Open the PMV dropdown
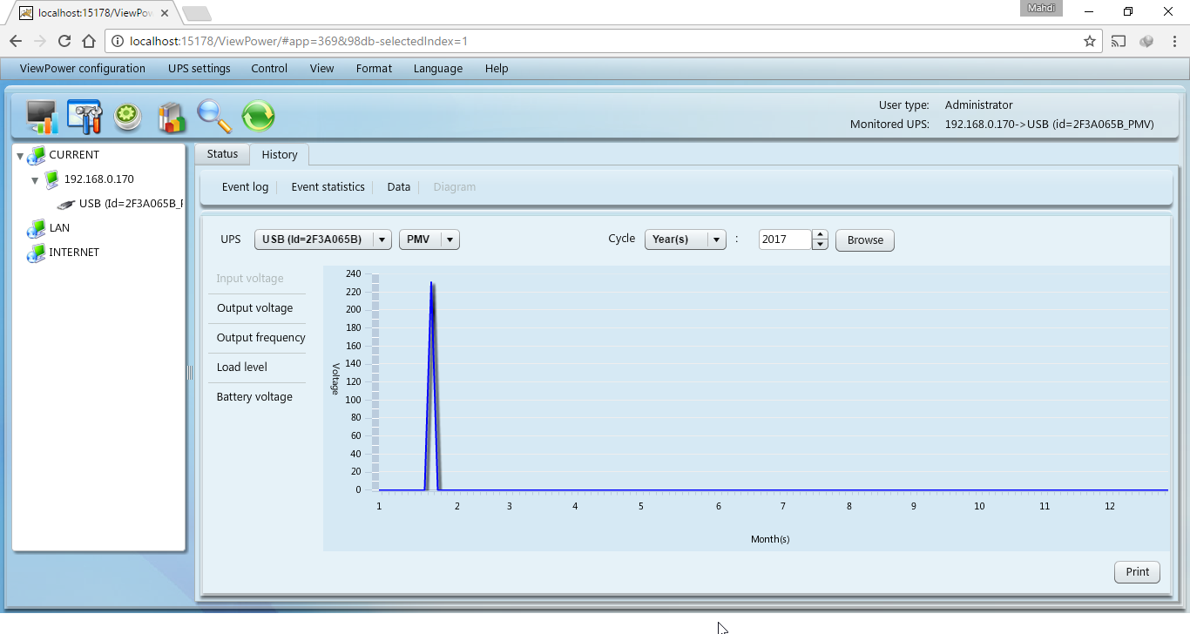This screenshot has height=634, width=1190. (450, 239)
